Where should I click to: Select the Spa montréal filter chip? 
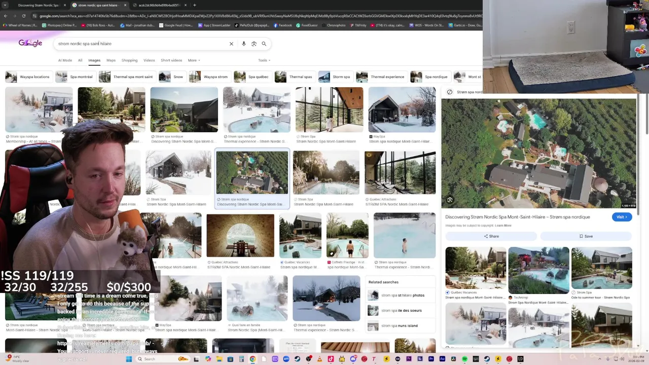pyautogui.click(x=75, y=77)
